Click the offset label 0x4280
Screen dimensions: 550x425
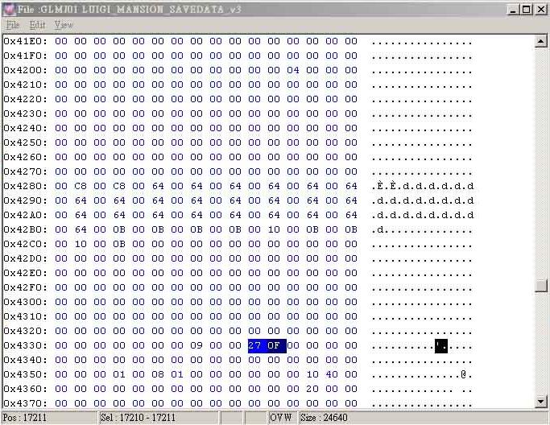(x=25, y=186)
